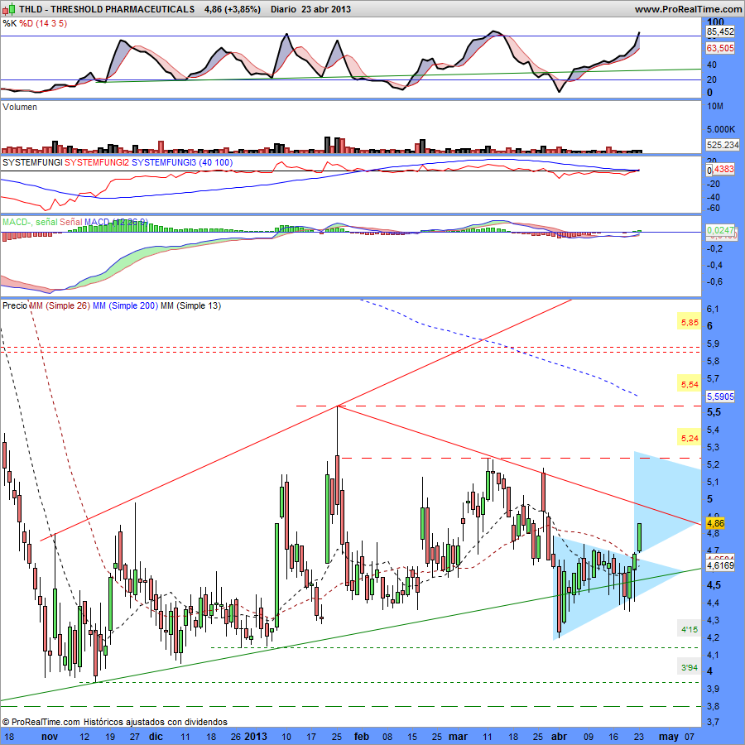Click the orange 4,86 current price tag
Viewport: 745px width, 745px height.
click(715, 524)
